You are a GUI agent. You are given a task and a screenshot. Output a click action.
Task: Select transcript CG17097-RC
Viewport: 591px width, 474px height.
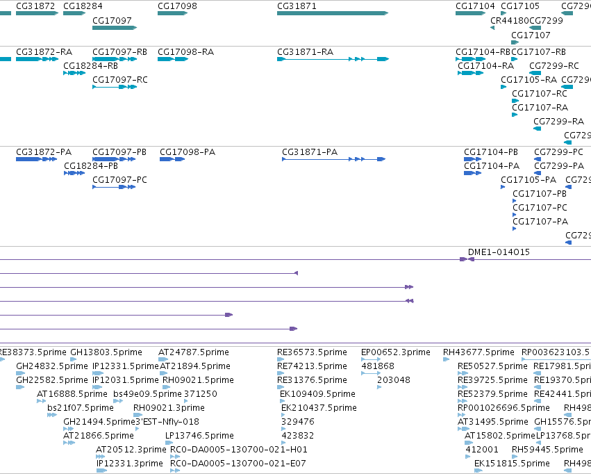[115, 87]
